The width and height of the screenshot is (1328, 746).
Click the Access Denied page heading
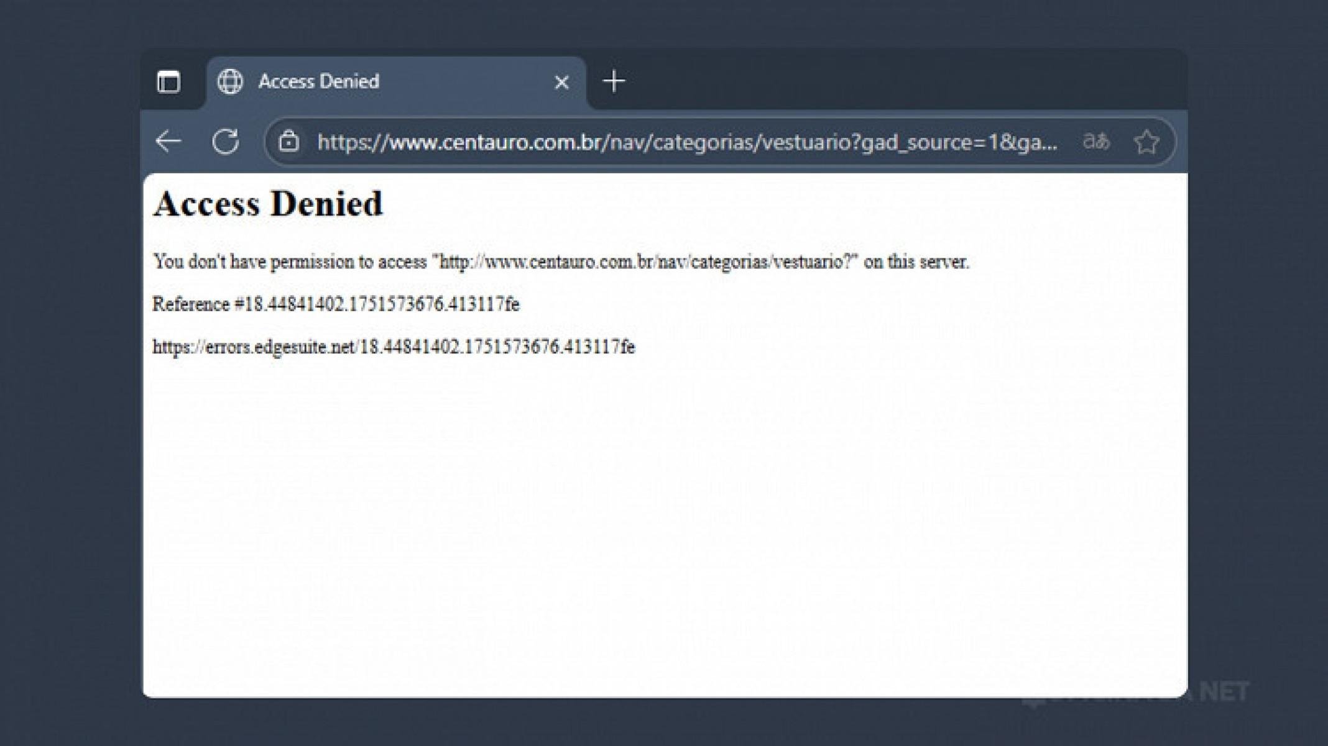[x=268, y=204]
